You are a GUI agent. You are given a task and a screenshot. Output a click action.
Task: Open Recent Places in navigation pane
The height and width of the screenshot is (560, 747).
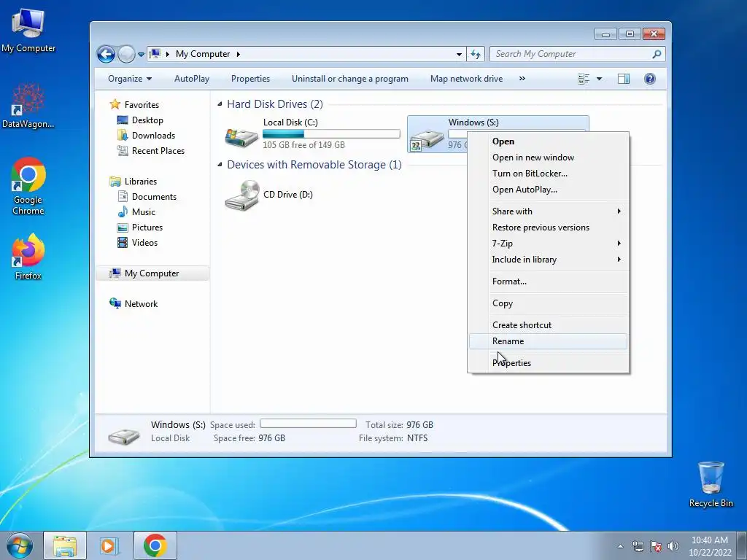tap(158, 151)
